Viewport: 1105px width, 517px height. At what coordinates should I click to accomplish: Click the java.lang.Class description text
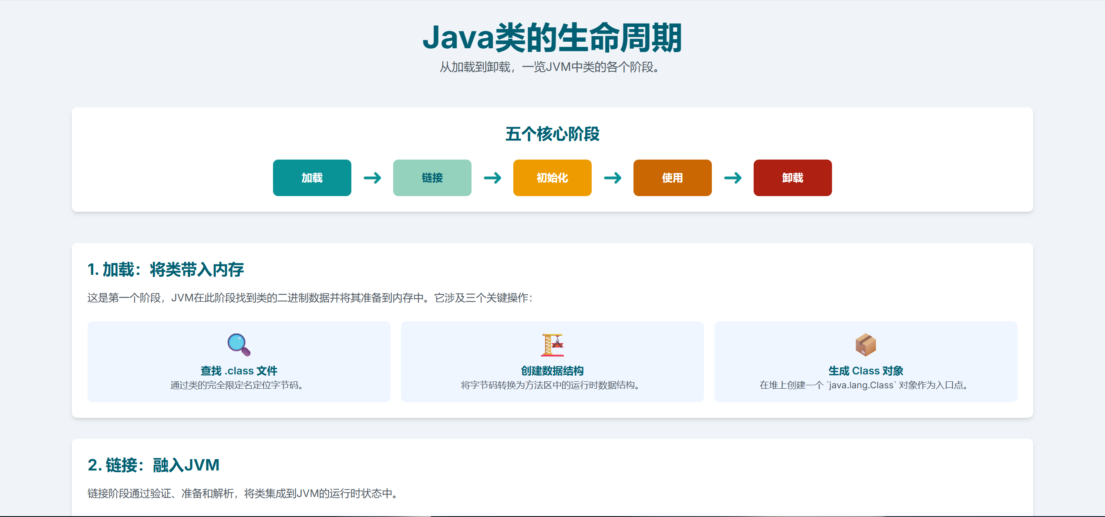click(x=866, y=385)
